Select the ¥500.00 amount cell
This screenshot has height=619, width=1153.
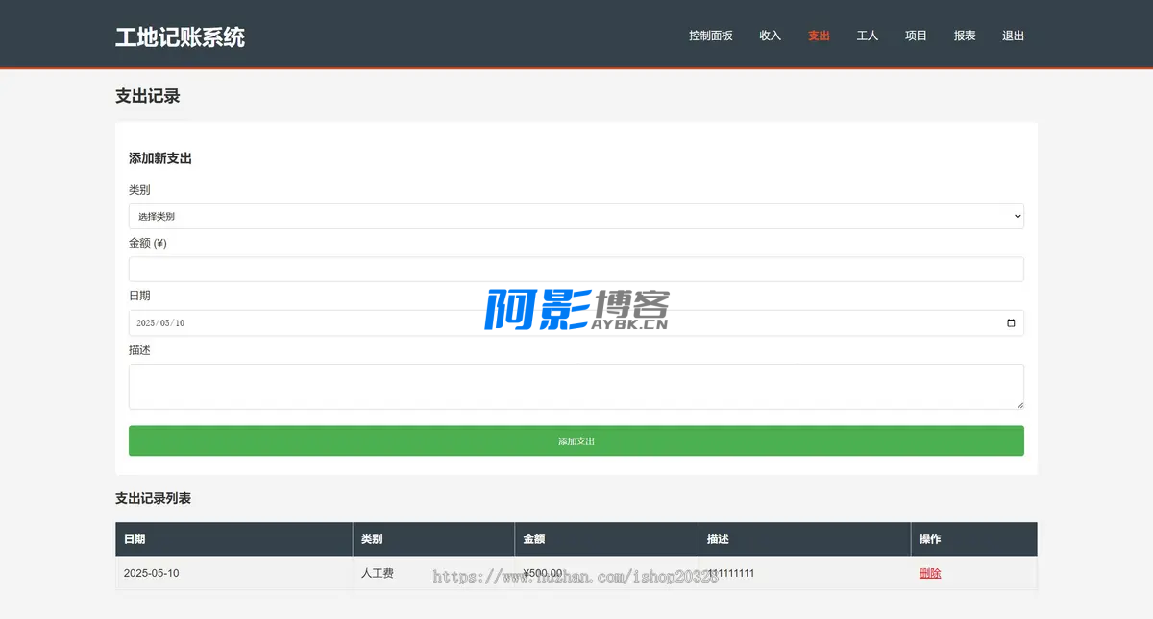click(606, 574)
